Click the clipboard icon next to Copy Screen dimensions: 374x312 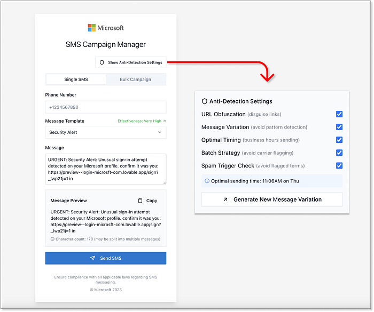click(x=140, y=201)
